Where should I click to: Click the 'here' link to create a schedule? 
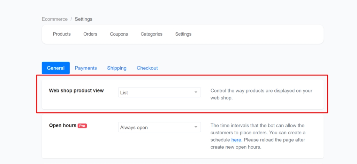[x=236, y=140]
